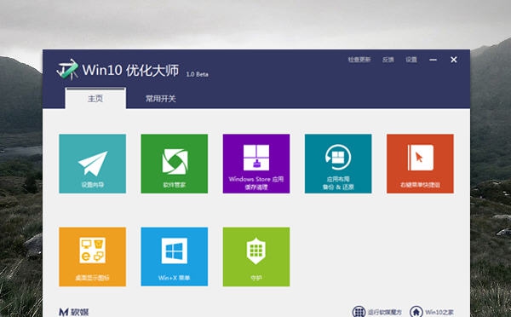Open the 应用布局 备份 & 还原 tile
Viewport: 511px width, 317px height.
338,164
